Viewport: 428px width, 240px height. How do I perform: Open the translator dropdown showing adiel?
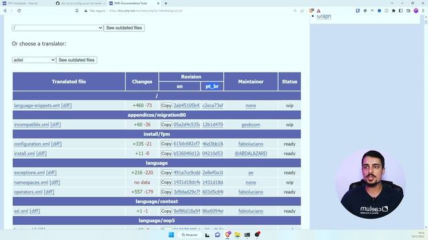(x=34, y=60)
